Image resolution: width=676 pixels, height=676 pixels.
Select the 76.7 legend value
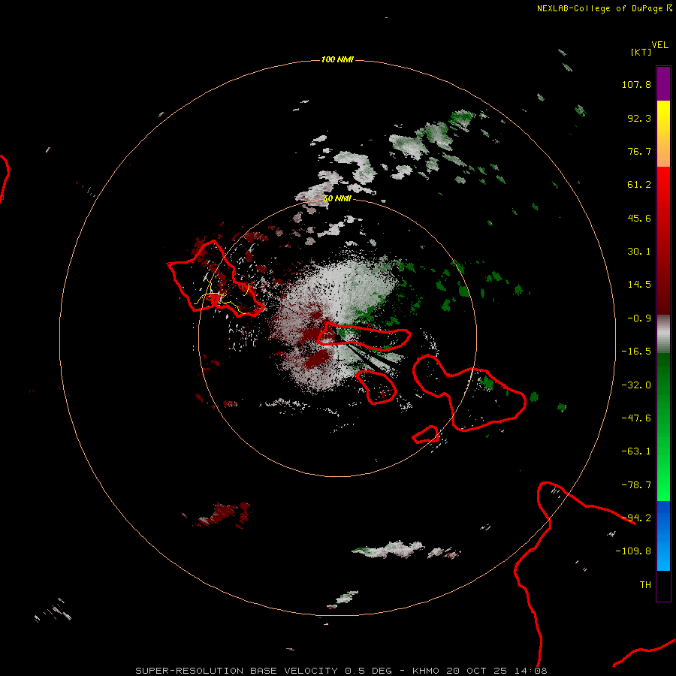coord(639,151)
